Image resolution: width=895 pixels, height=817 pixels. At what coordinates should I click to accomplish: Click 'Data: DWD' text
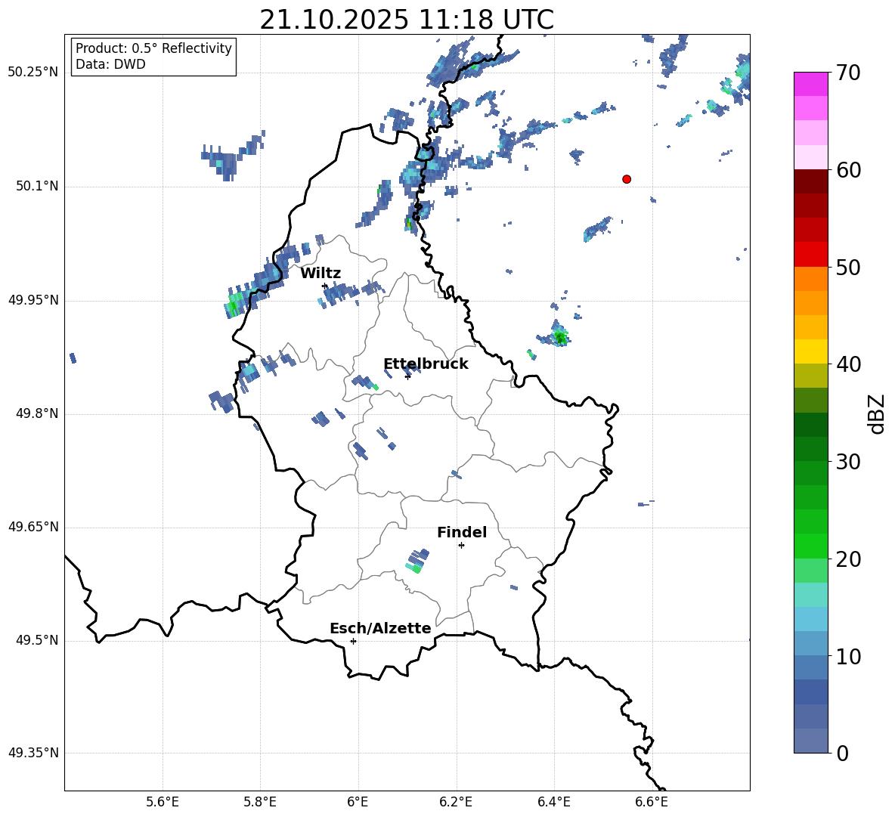pos(110,64)
